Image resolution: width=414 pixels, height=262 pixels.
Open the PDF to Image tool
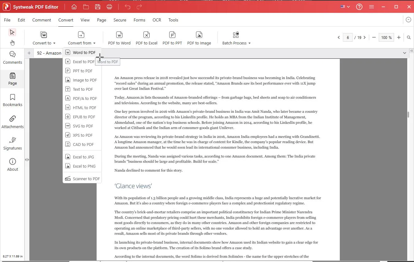pyautogui.click(x=199, y=38)
